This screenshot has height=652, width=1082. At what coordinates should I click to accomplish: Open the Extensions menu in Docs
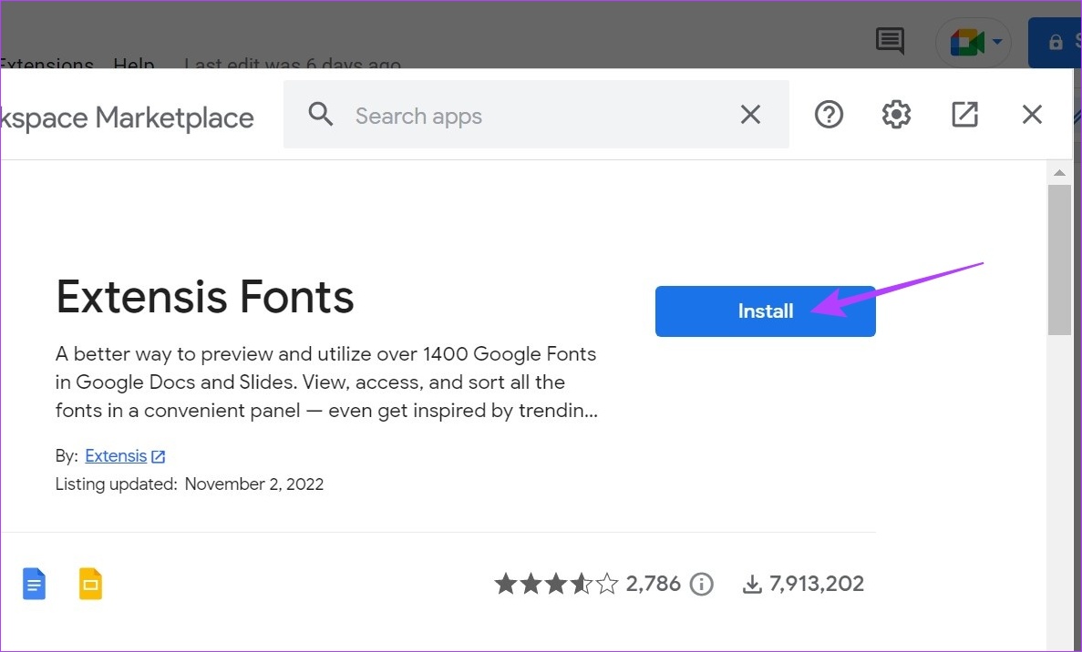(46, 64)
